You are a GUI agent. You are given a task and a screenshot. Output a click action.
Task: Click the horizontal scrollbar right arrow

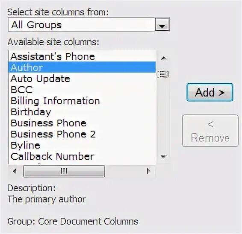tap(148, 171)
